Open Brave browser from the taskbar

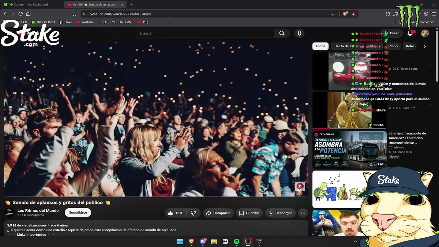pos(191,242)
